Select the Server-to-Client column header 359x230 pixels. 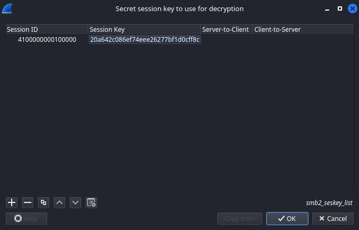226,30
